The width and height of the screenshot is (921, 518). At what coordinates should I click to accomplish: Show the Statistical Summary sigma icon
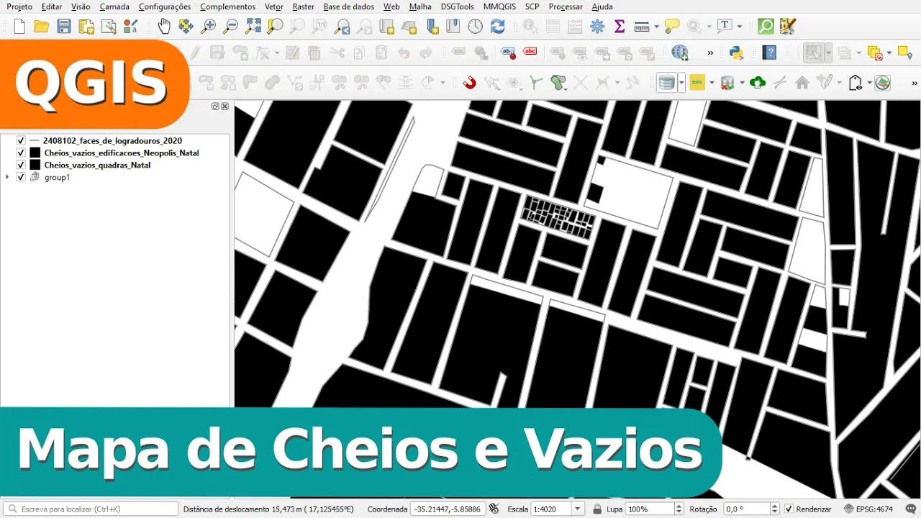click(x=620, y=27)
